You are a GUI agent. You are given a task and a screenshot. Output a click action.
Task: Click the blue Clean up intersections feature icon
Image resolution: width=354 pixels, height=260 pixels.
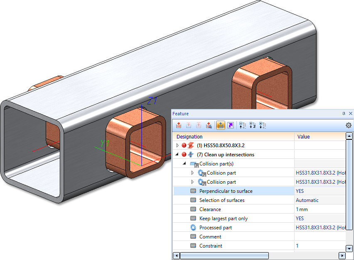(191, 155)
